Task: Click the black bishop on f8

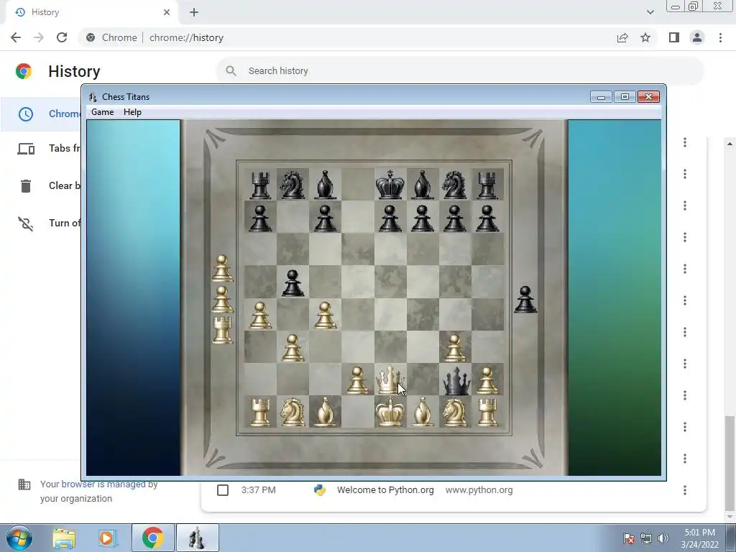Action: click(423, 185)
